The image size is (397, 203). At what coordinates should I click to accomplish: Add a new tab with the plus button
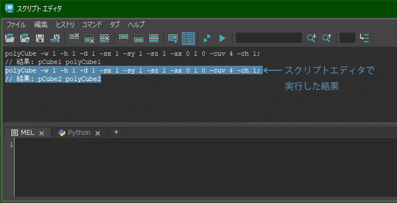click(116, 132)
